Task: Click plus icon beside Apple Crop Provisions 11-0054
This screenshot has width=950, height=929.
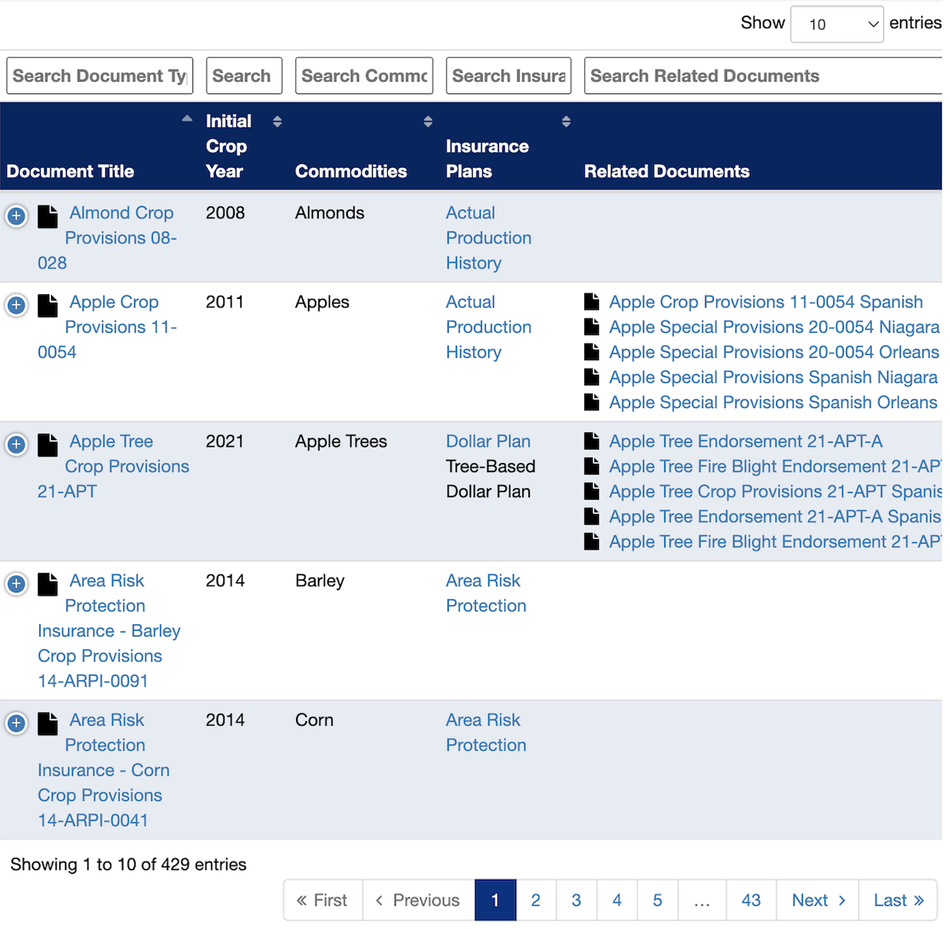Action: tap(16, 305)
